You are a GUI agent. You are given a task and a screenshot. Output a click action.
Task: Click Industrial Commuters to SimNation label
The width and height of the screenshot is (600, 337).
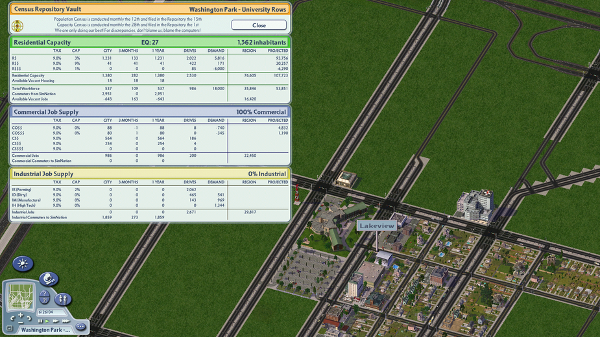39,218
